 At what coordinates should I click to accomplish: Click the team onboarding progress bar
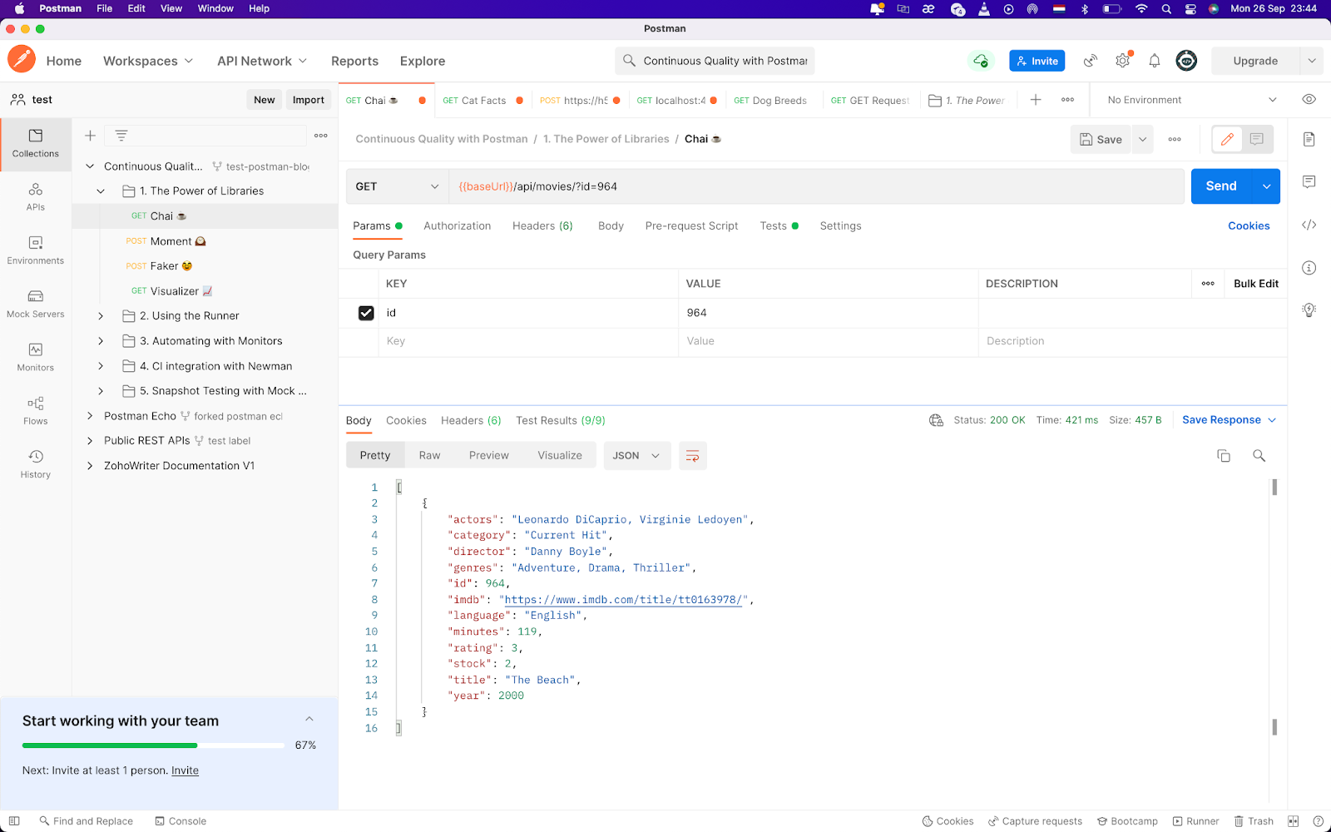[x=153, y=745]
